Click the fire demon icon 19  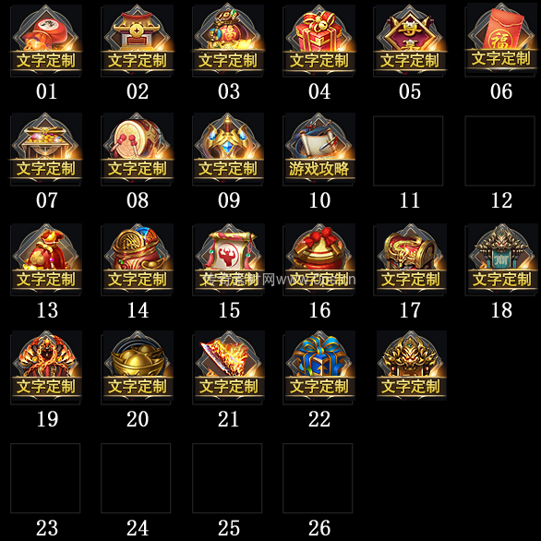pos(46,367)
